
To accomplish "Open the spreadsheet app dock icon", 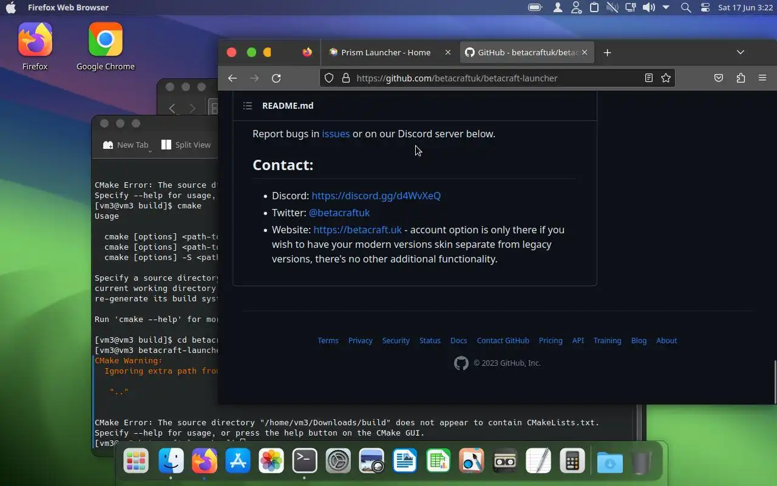I will click(438, 461).
